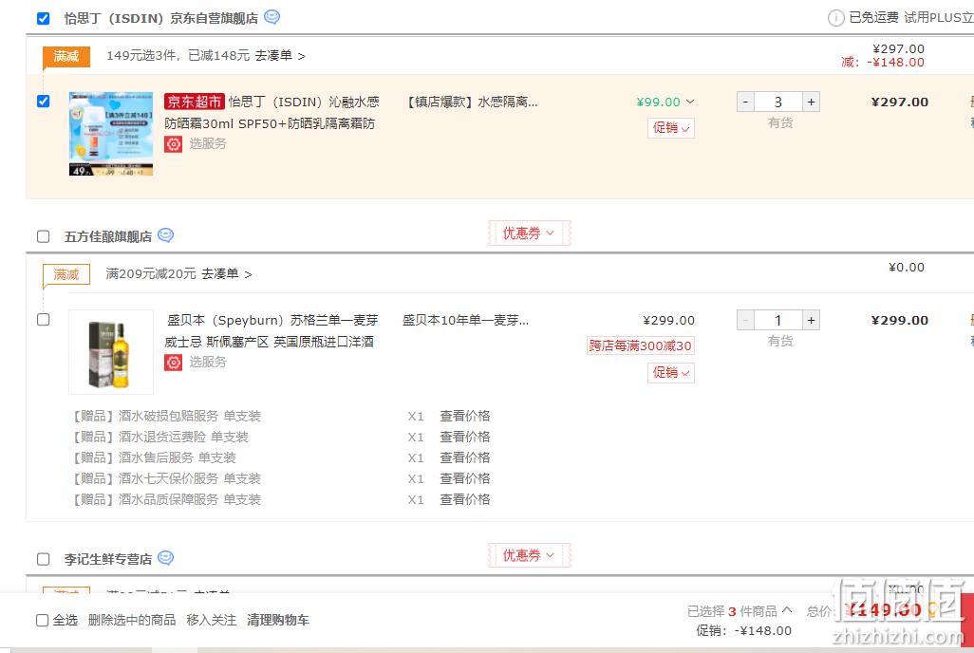Open chat icon next to 五方佳酿旗舰店
This screenshot has height=653, width=974.
tap(165, 235)
